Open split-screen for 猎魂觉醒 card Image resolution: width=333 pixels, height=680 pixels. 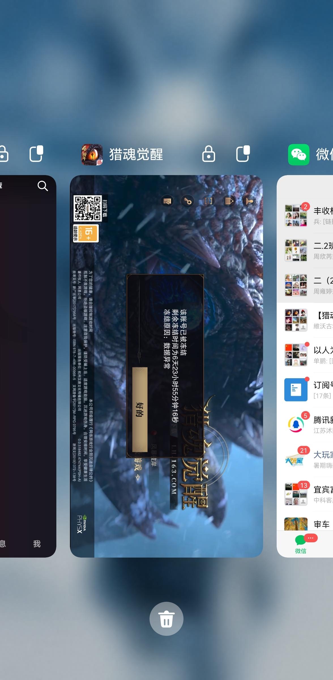pos(243,154)
